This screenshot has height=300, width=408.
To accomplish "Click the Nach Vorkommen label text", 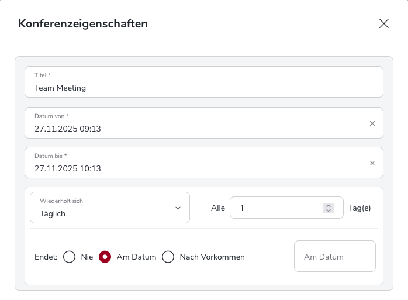I will (212, 257).
